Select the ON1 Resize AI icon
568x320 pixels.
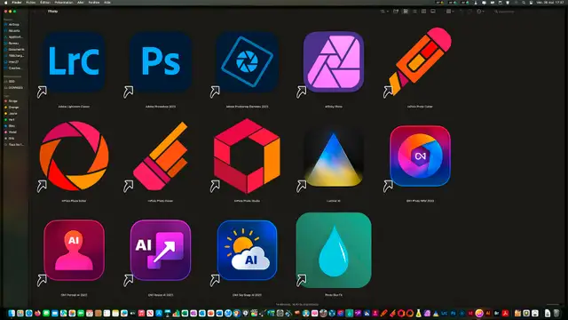(161, 250)
